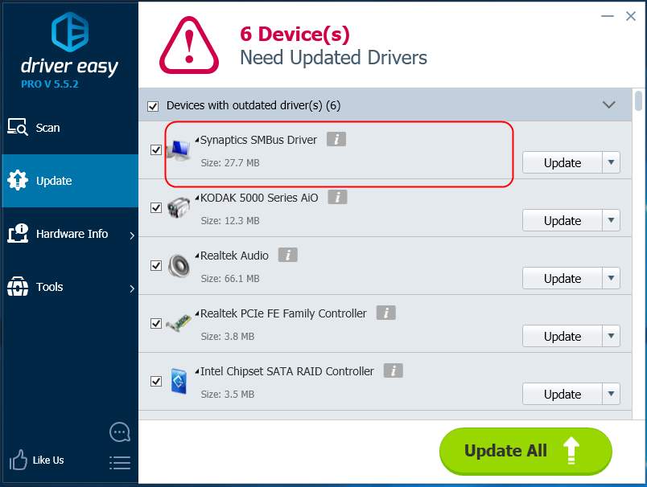Open the hamburger menu list icon
647x487 pixels.
[x=120, y=463]
